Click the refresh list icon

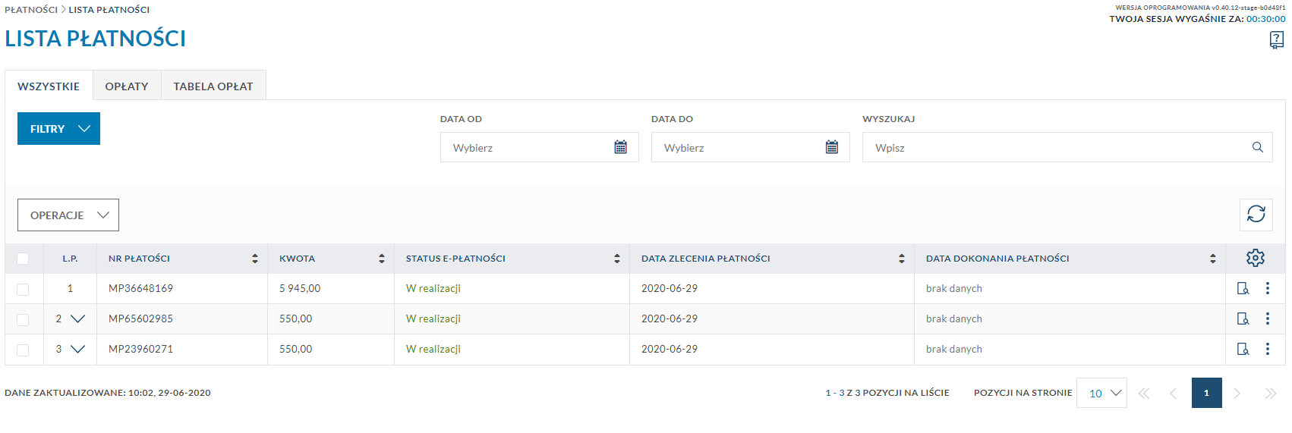[1256, 215]
